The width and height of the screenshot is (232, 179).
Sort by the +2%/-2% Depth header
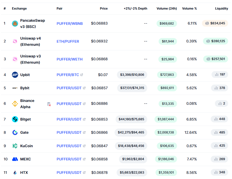(x=135, y=9)
